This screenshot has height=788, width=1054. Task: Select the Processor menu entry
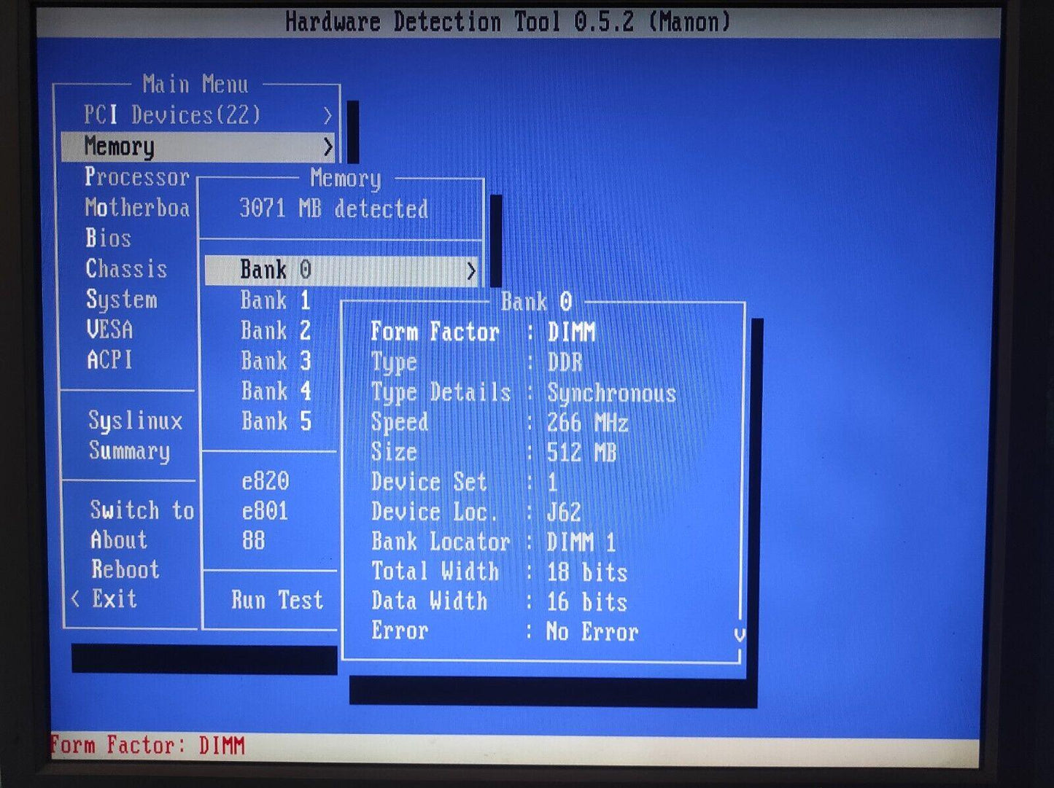click(136, 177)
